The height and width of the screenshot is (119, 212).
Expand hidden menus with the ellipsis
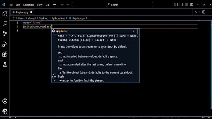click(54, 5)
